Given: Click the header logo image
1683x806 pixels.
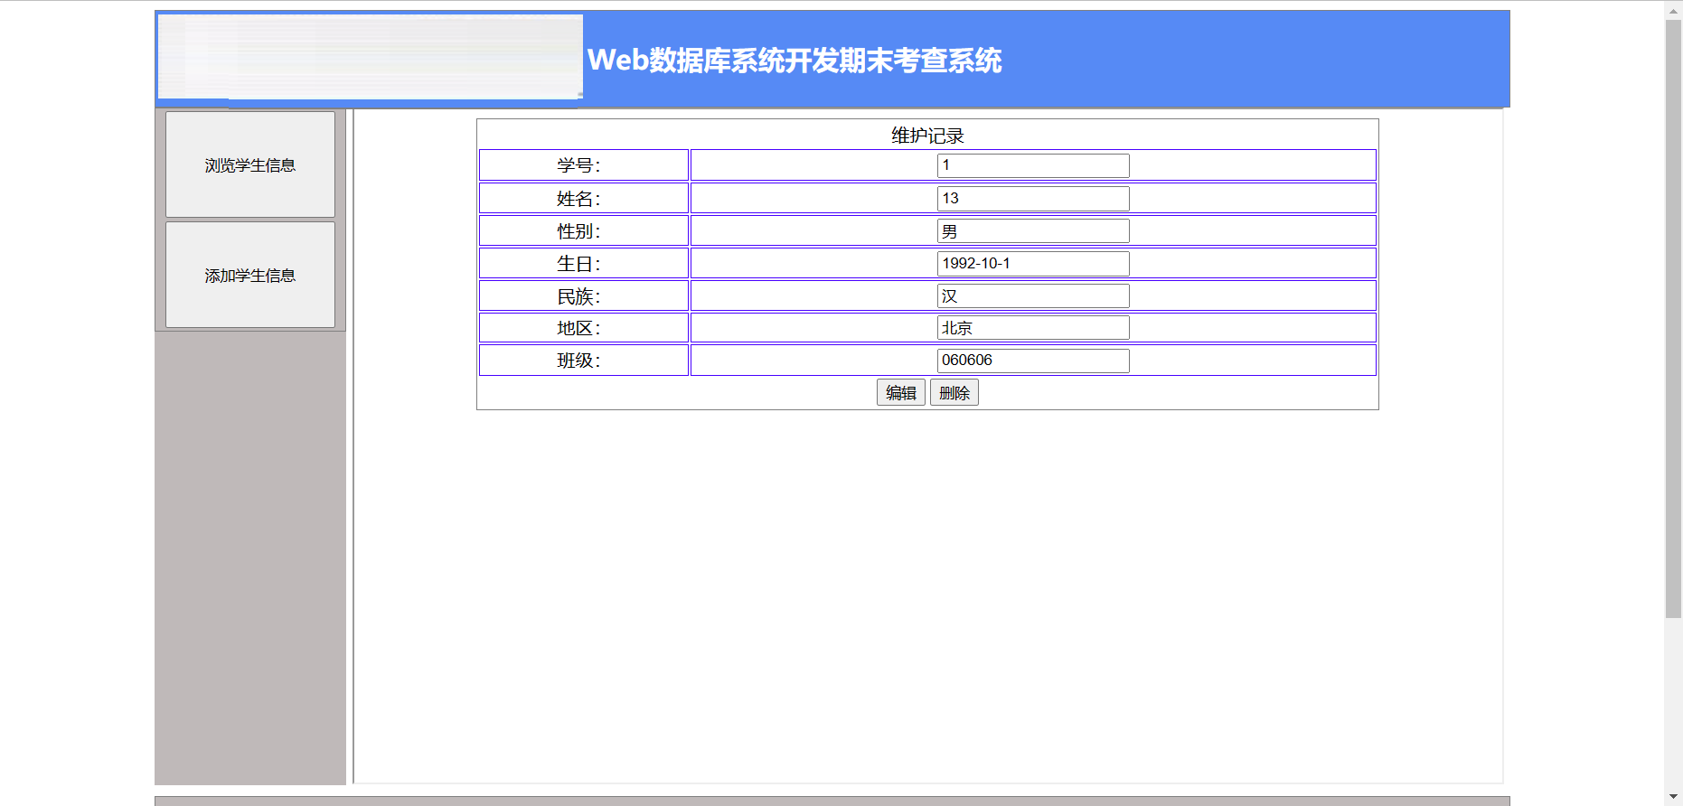Looking at the screenshot, I should (x=370, y=57).
